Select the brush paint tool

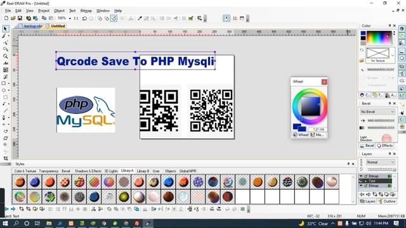[4, 36]
